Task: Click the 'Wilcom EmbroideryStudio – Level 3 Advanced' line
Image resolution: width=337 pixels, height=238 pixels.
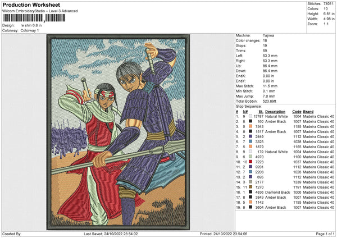Action: 40,11
